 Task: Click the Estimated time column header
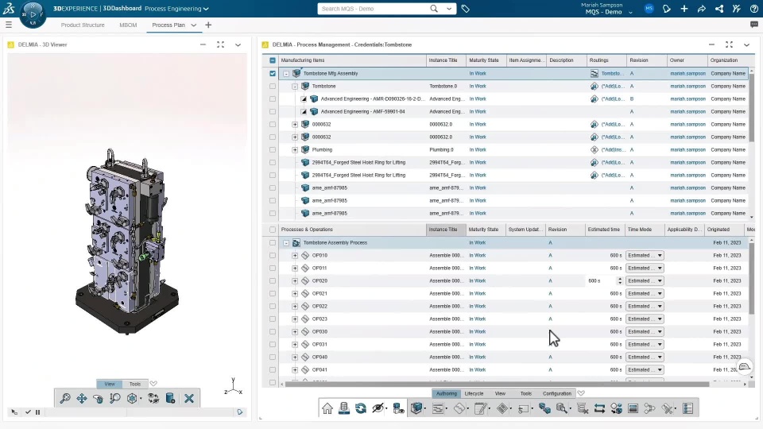(x=604, y=230)
